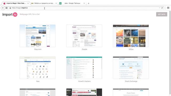Viewport: 171px width, 96px height.
Task: Click the import.io logo
Action: (x=10, y=14)
